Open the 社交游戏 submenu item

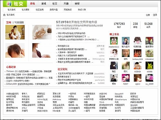click(12, 10)
